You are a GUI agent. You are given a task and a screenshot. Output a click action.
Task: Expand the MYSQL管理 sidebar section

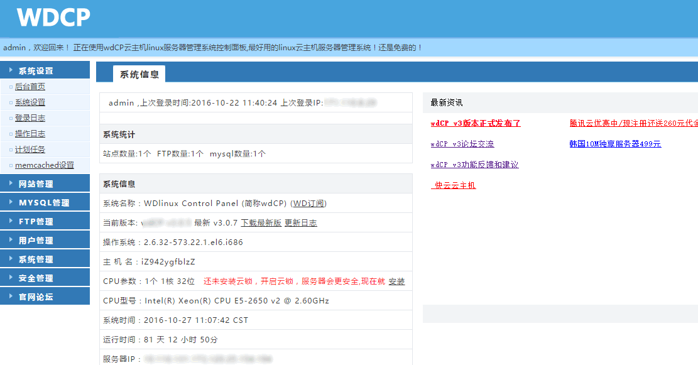[44, 203]
